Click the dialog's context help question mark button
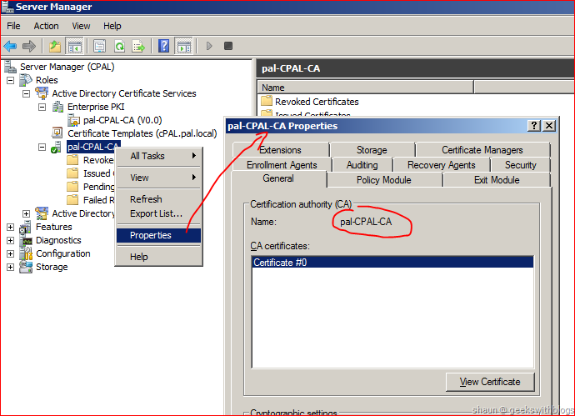Screen dimensions: 575x416 [x=534, y=126]
